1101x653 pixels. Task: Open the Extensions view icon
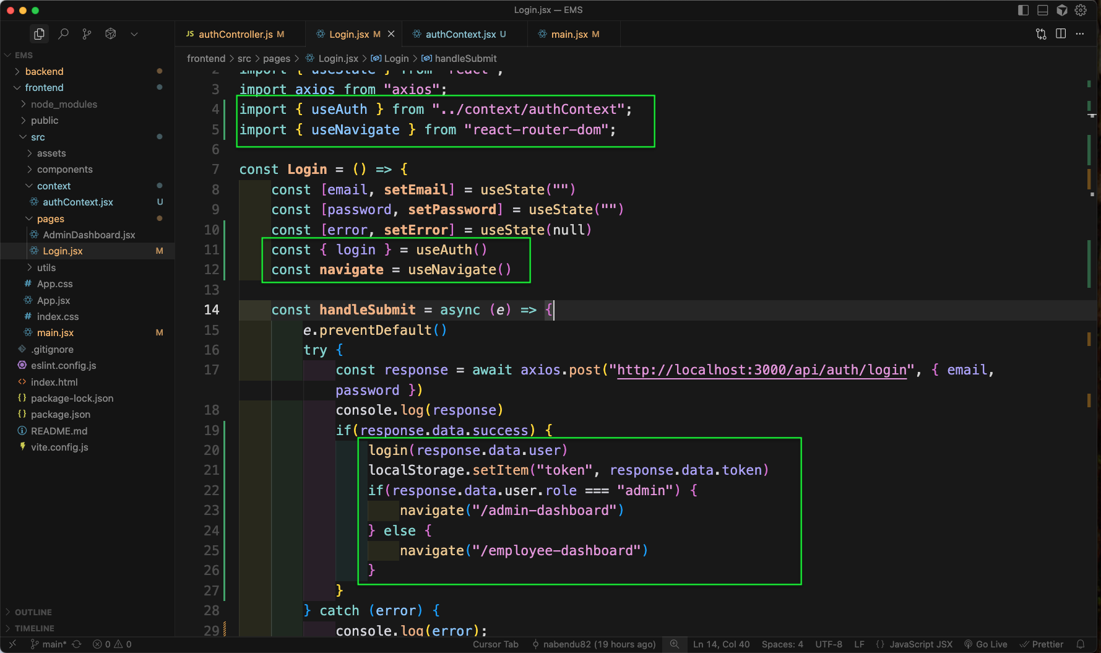pyautogui.click(x=111, y=34)
